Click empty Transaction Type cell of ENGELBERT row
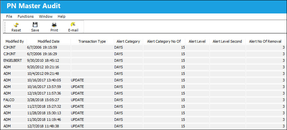Screen dimensions: 287x130 [92, 60]
